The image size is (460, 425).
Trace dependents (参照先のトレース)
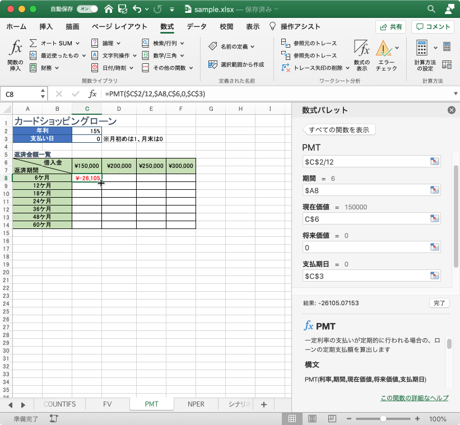click(309, 55)
